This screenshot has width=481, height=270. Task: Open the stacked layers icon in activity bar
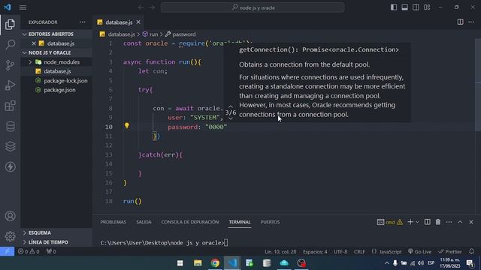tap(10, 146)
